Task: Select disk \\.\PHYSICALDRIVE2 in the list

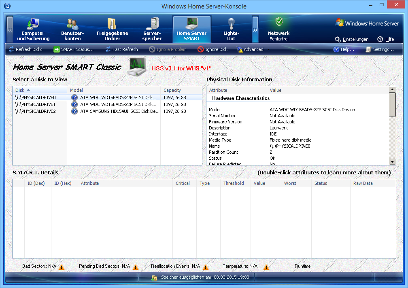Action: click(107, 111)
